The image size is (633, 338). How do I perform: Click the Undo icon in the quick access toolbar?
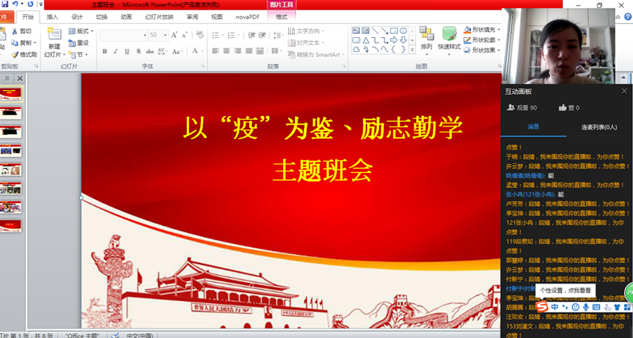pyautogui.click(x=17, y=5)
